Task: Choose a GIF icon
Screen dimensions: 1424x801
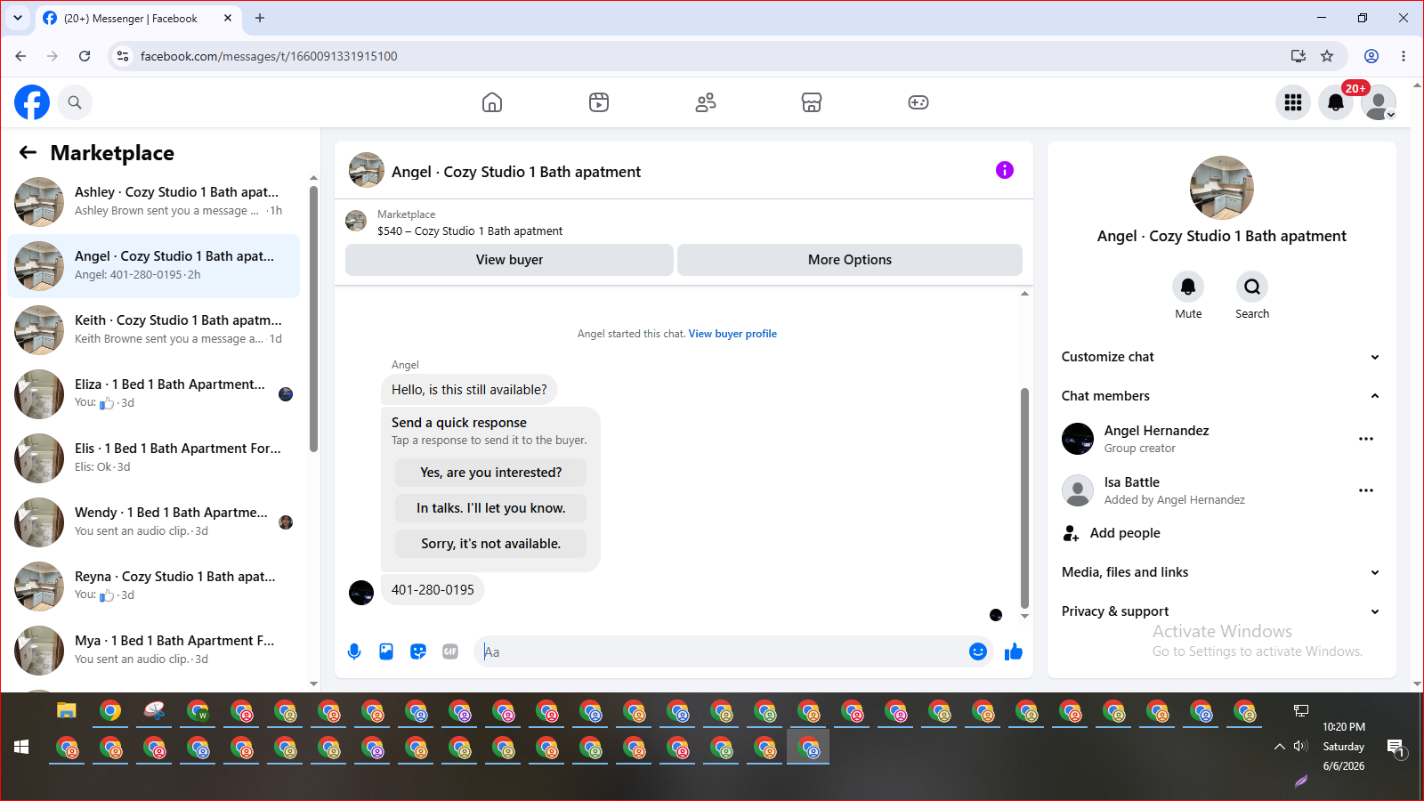Action: [450, 651]
